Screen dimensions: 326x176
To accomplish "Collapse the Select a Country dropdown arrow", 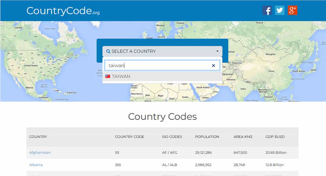I will pyautogui.click(x=217, y=51).
